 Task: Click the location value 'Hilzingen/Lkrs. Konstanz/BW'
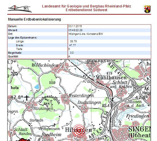click(x=86, y=34)
